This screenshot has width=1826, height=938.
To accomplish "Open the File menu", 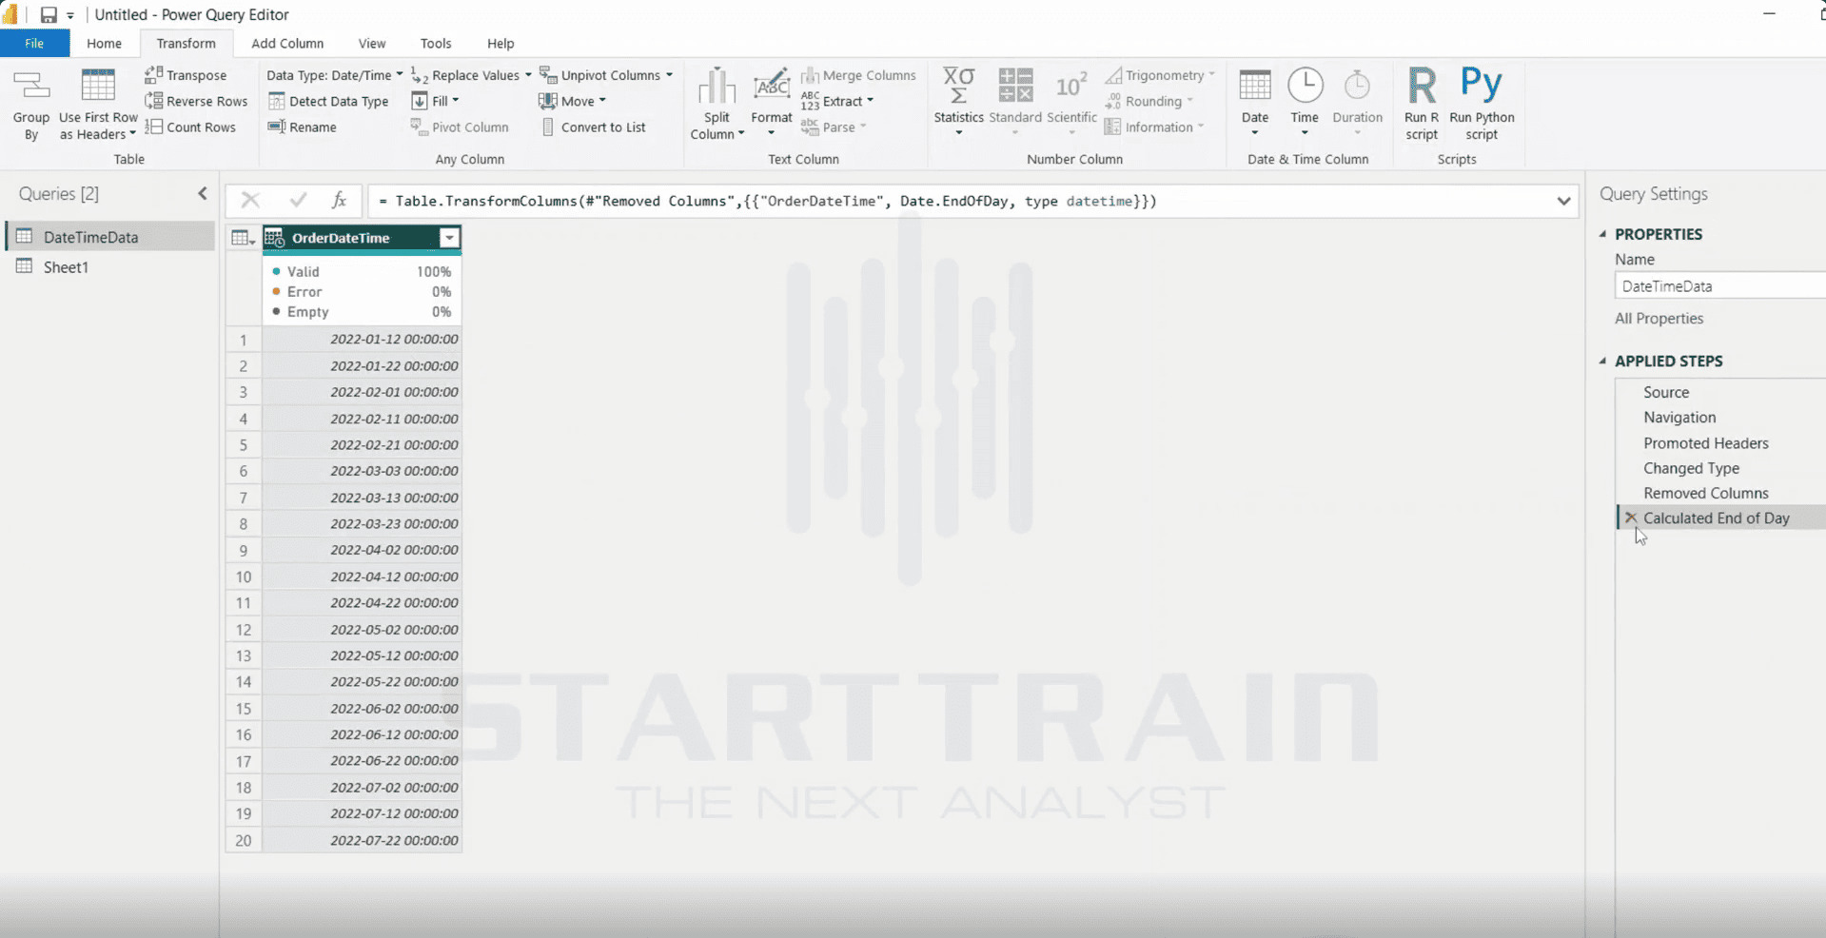I will (34, 43).
